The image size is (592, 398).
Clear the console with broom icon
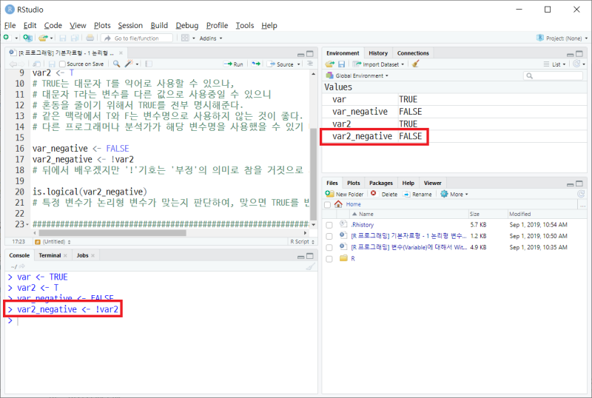tap(310, 266)
